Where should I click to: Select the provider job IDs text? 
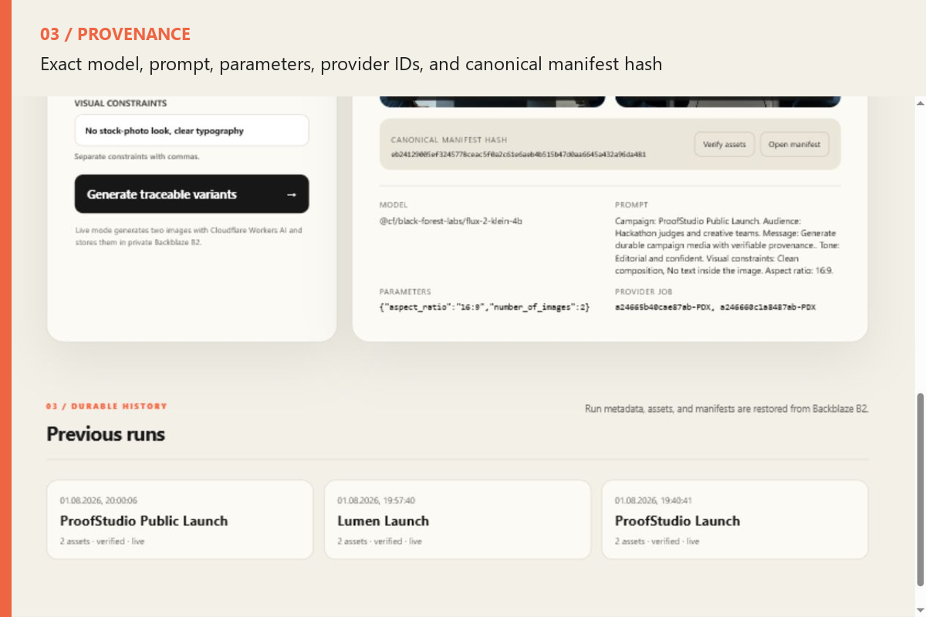coord(715,307)
